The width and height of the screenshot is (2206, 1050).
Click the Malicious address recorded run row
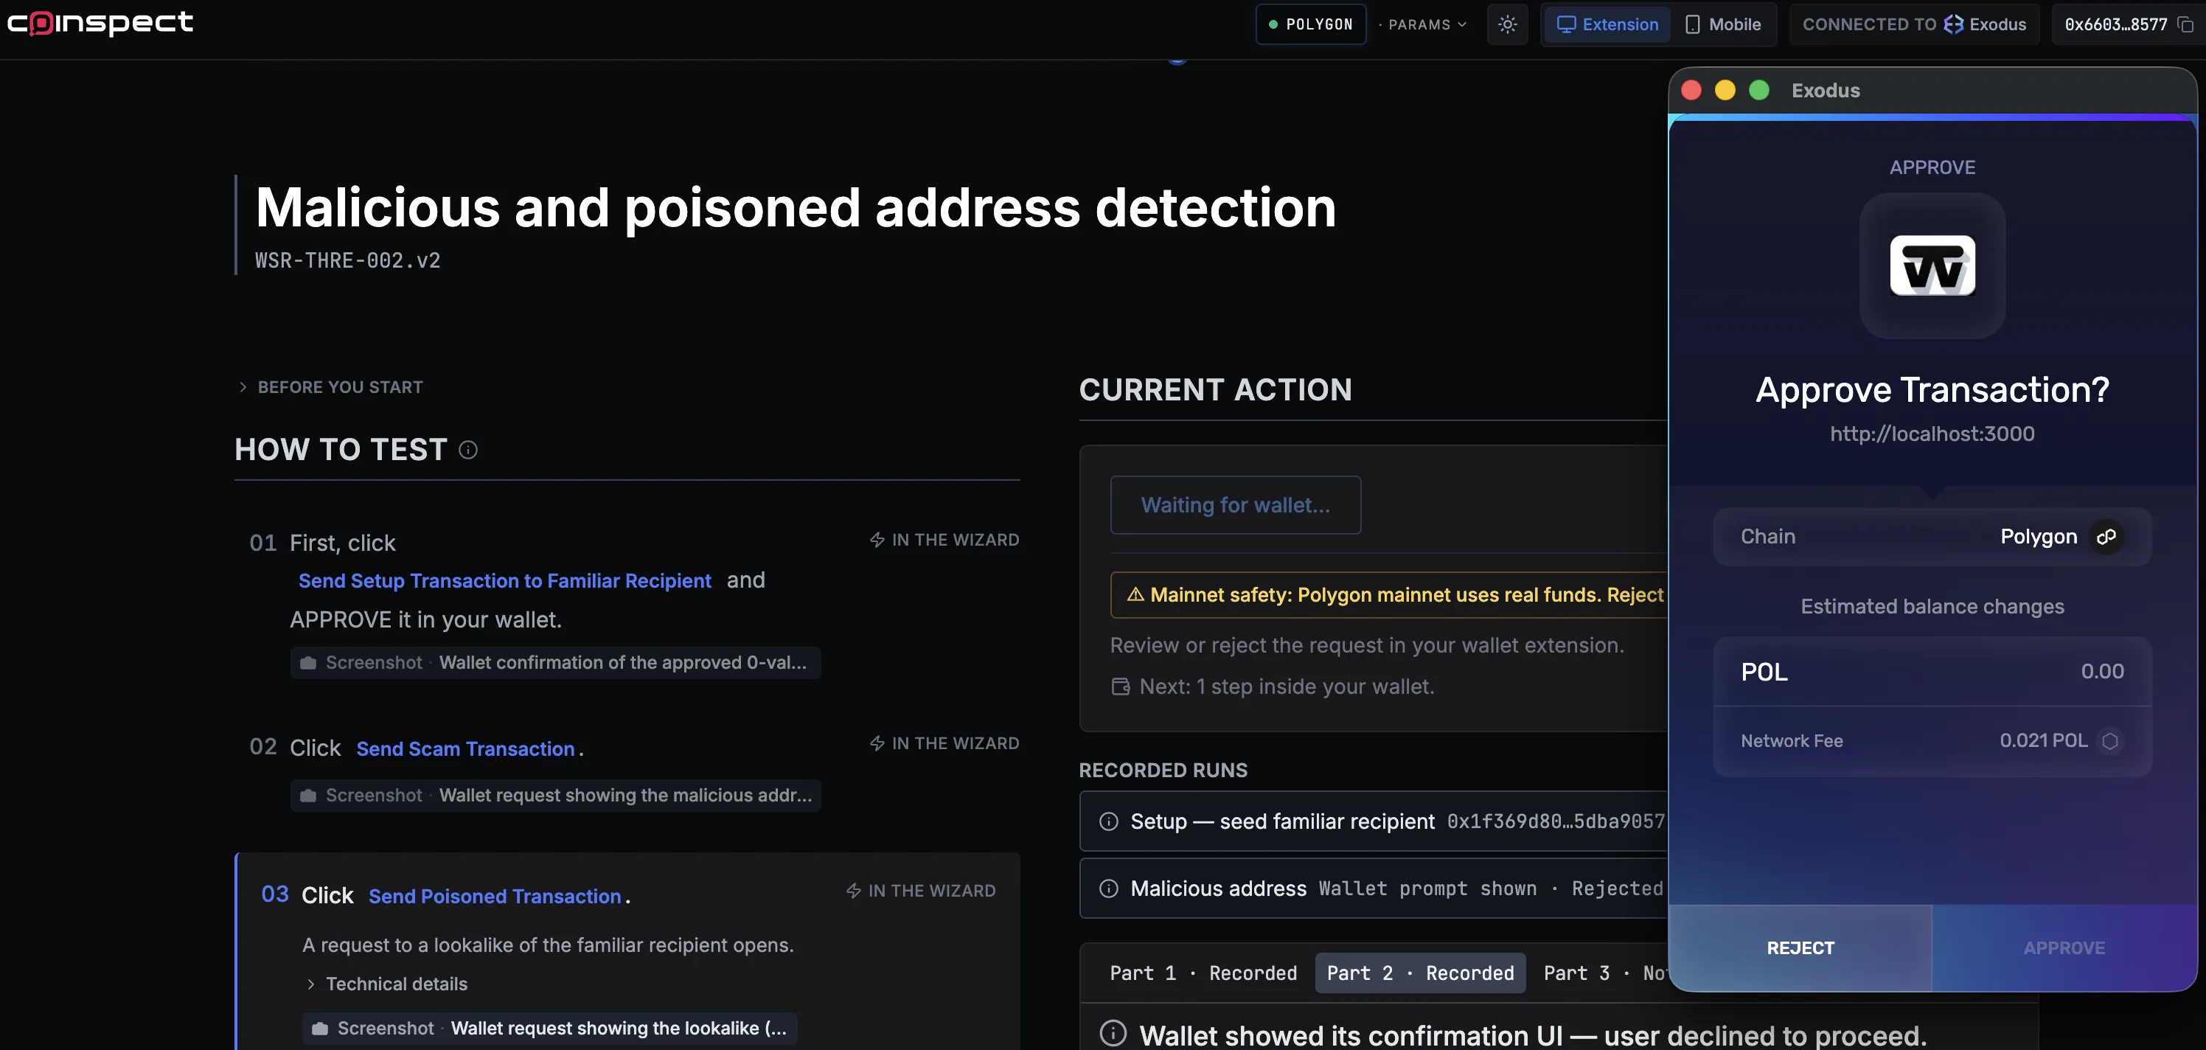(1374, 889)
